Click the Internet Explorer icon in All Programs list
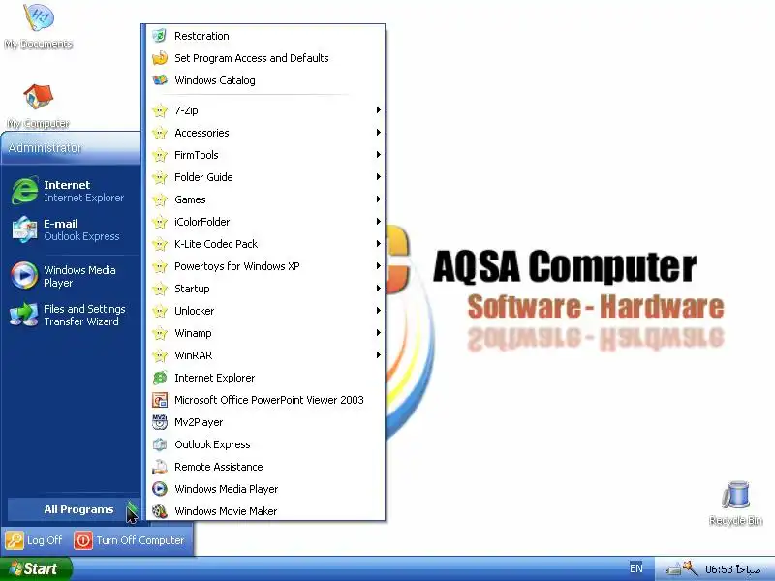The width and height of the screenshot is (775, 581). (x=160, y=378)
